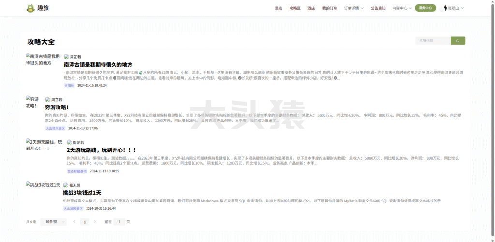Open the 酒店 menu item
Viewport: 495px width, 242px height.
click(x=311, y=8)
